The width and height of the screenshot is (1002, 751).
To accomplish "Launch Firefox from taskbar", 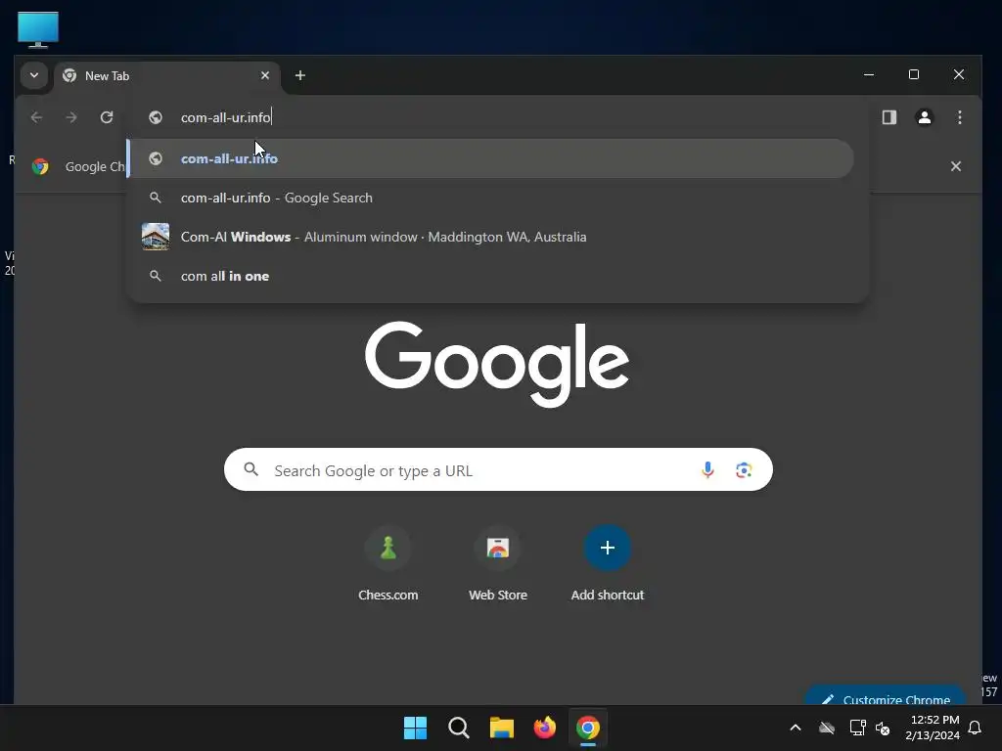I will coord(544,728).
